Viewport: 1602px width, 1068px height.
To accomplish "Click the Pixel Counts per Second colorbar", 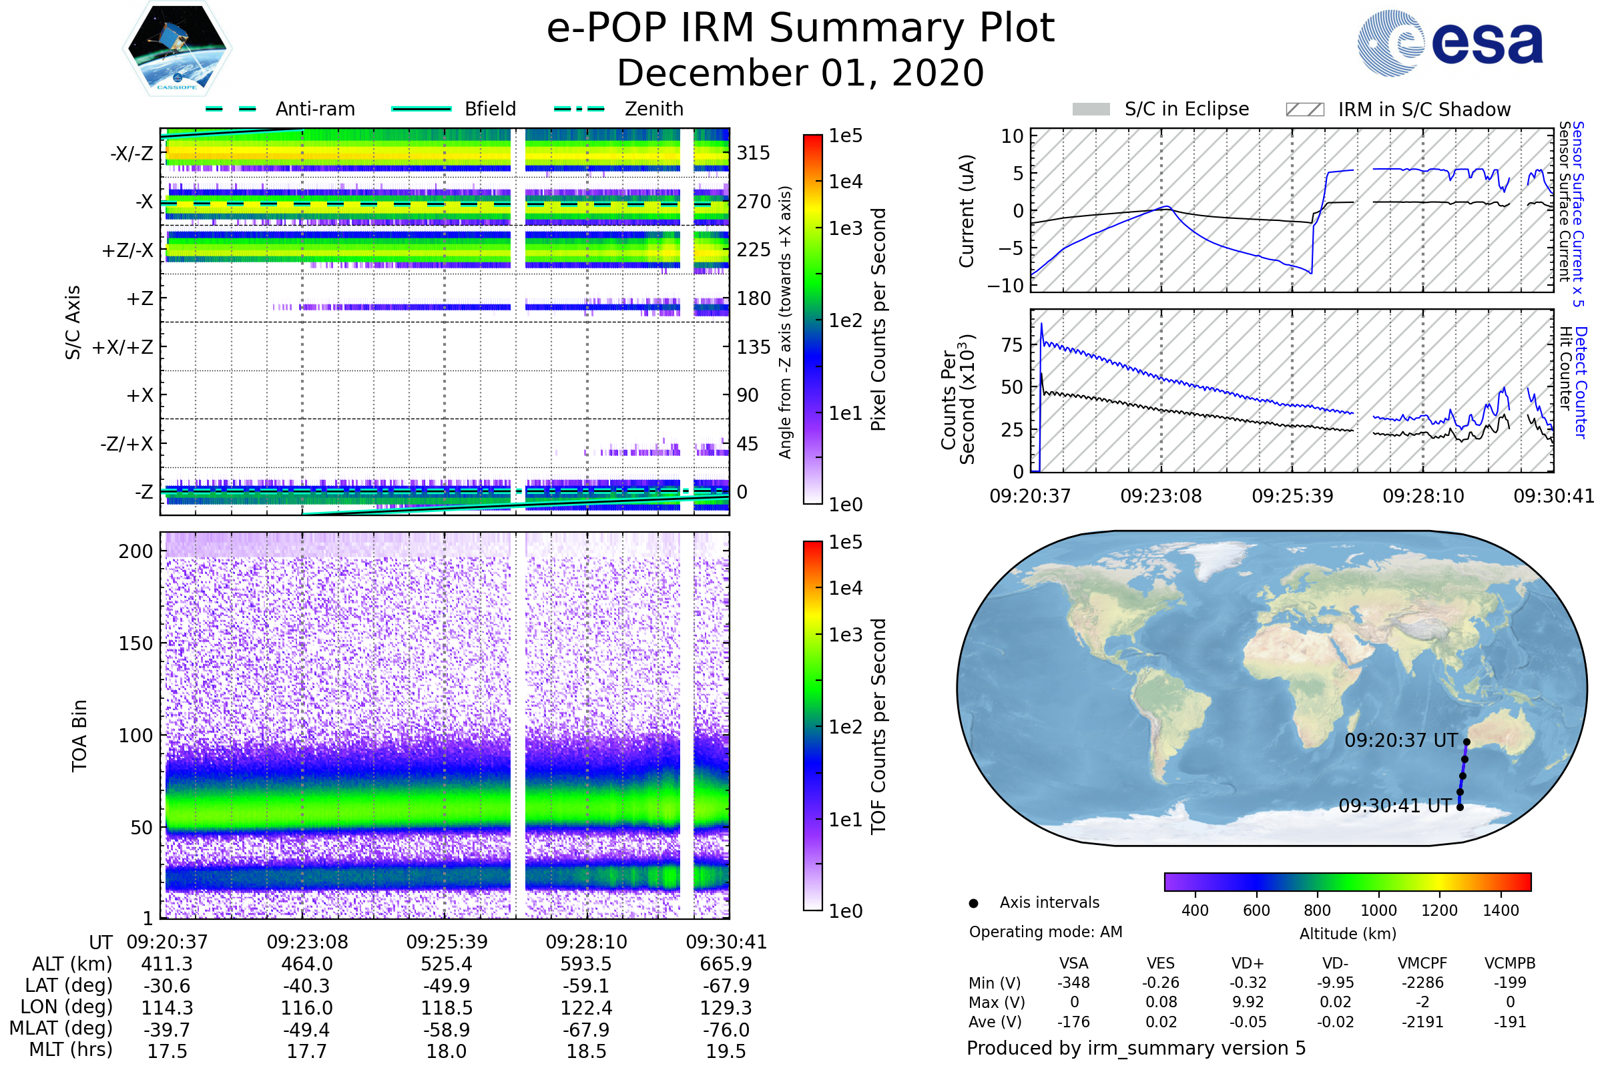I will click(x=812, y=319).
